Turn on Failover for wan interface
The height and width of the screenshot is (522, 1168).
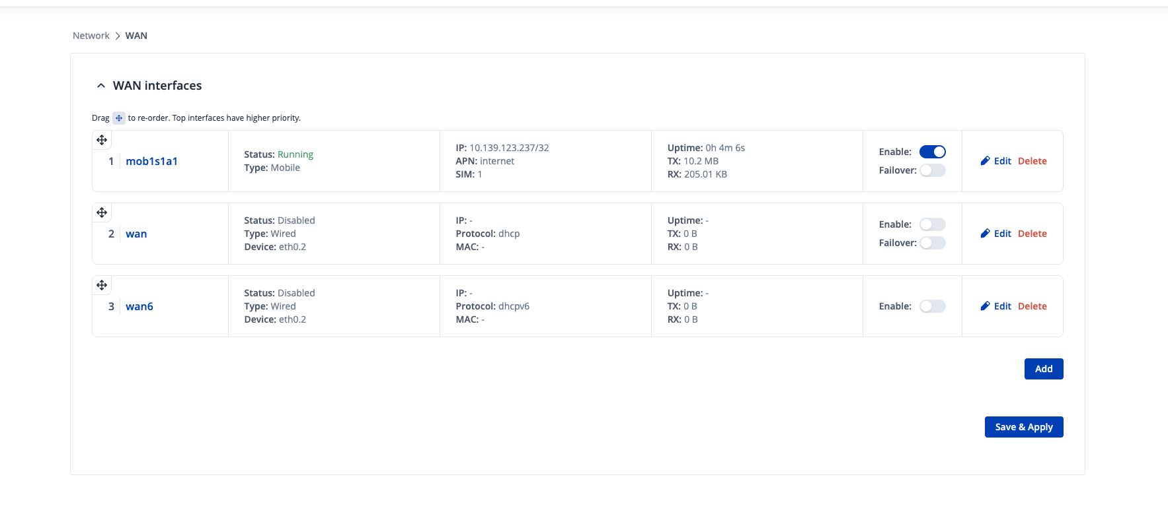click(932, 243)
